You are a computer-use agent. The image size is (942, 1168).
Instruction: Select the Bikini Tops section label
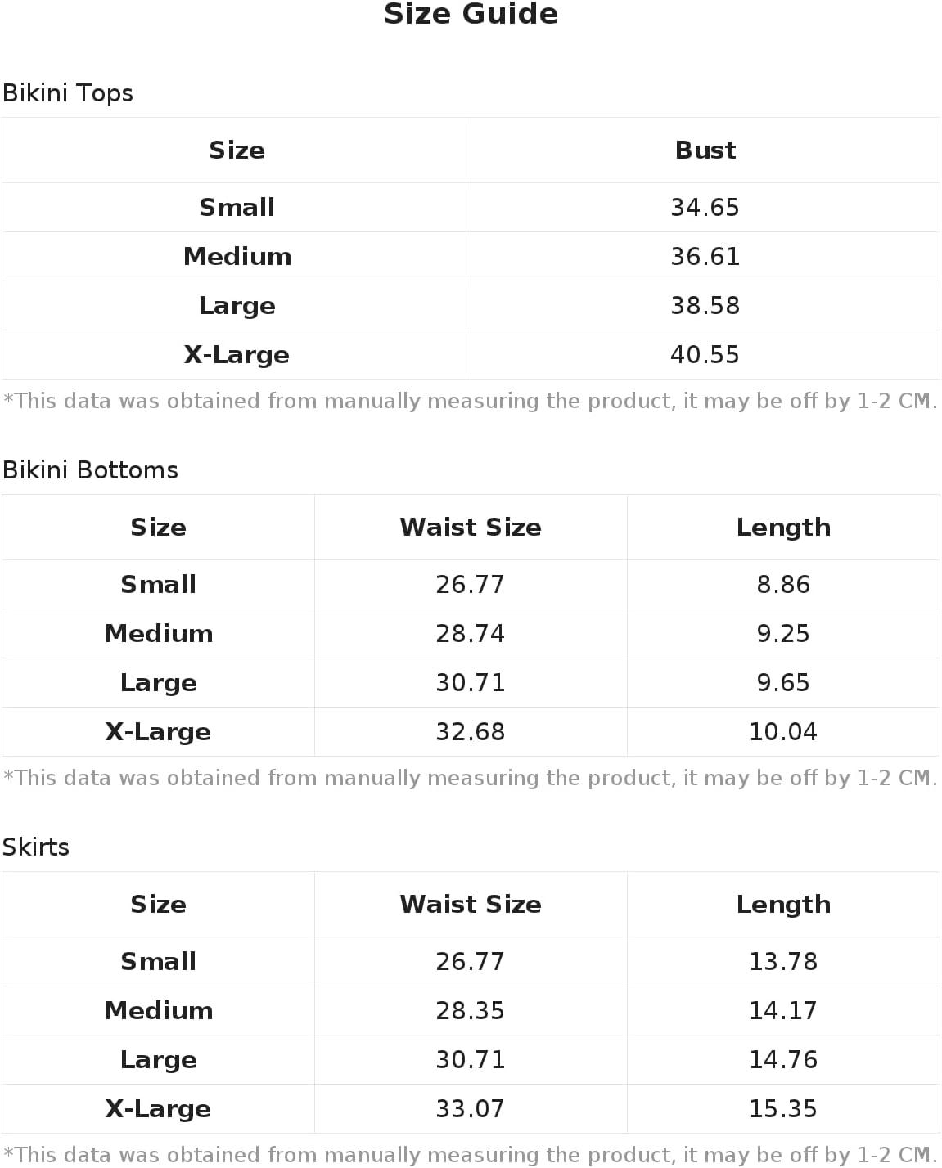[x=68, y=93]
